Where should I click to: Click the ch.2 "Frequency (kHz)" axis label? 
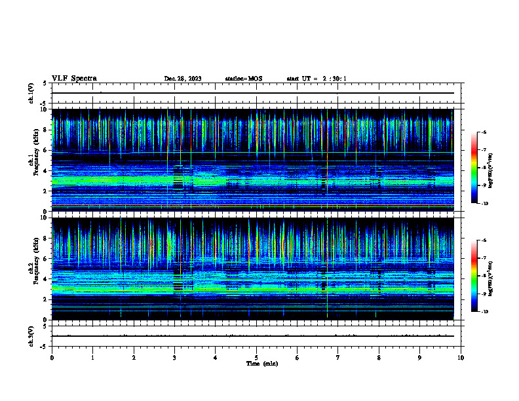(x=37, y=261)
